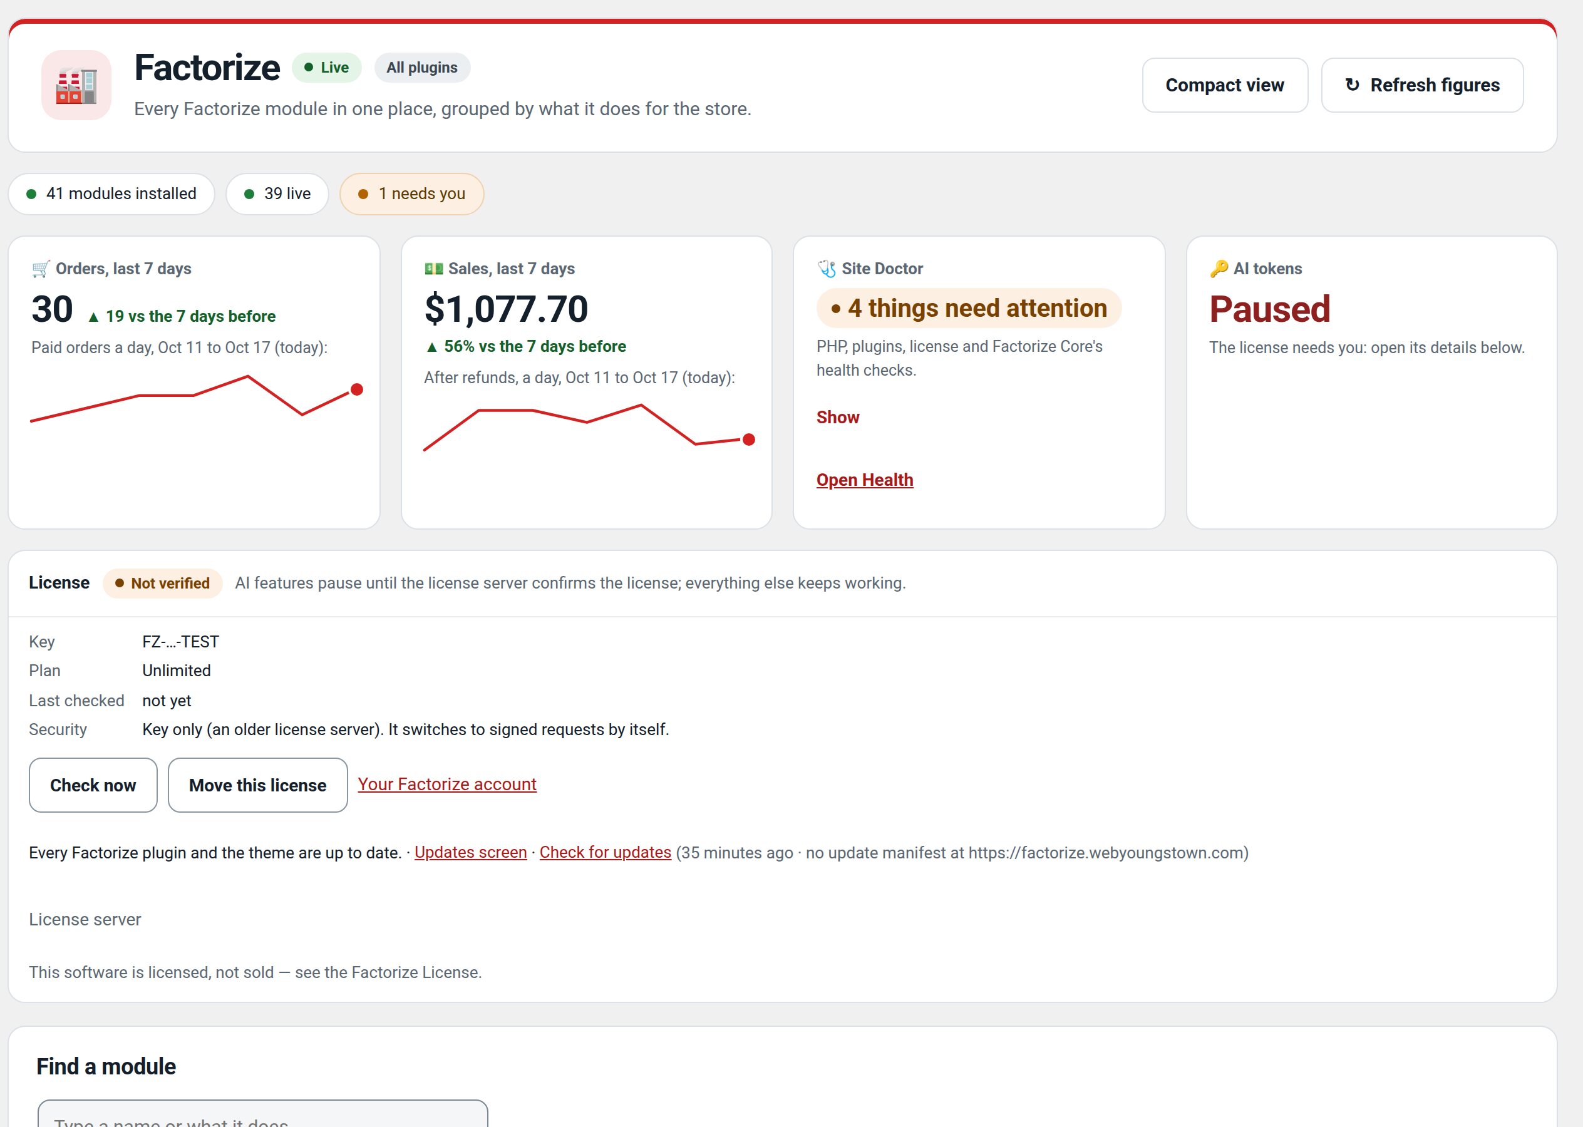This screenshot has height=1127, width=1583.
Task: Open Your Factorize account link
Action: [447, 784]
